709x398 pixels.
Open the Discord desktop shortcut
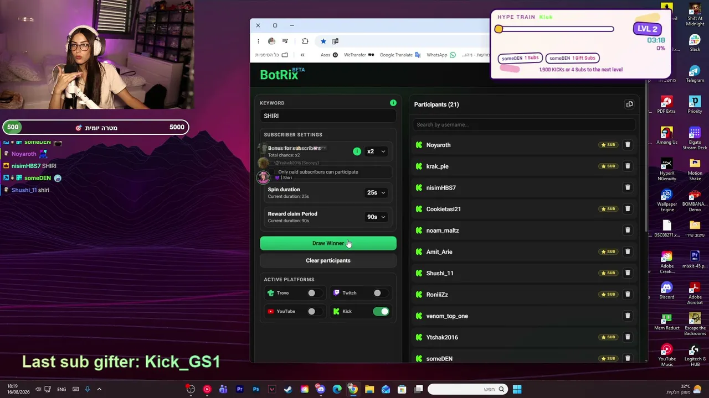point(667,290)
